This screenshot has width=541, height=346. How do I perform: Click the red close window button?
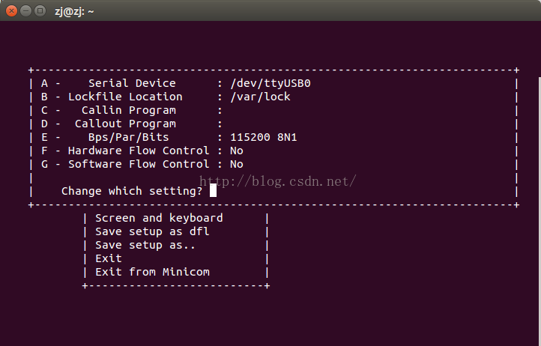pos(12,11)
